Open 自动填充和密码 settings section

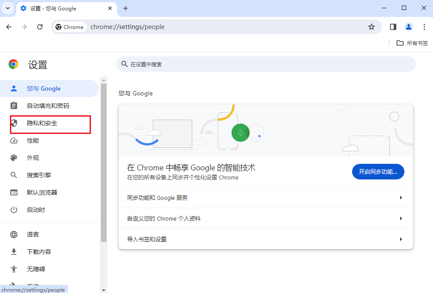click(49, 106)
